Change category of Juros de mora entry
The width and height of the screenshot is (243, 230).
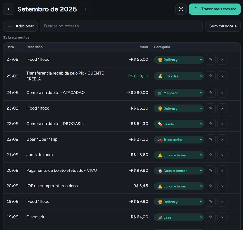[179, 155]
